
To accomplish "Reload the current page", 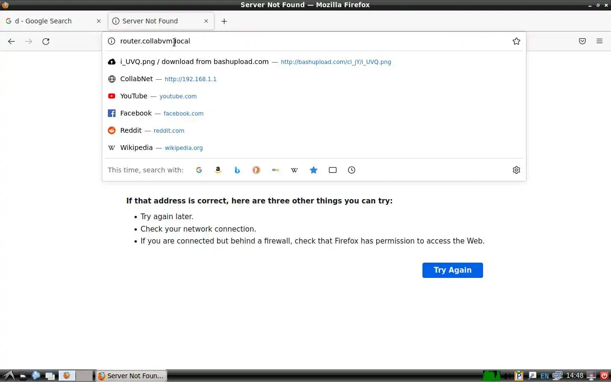I will (x=46, y=42).
